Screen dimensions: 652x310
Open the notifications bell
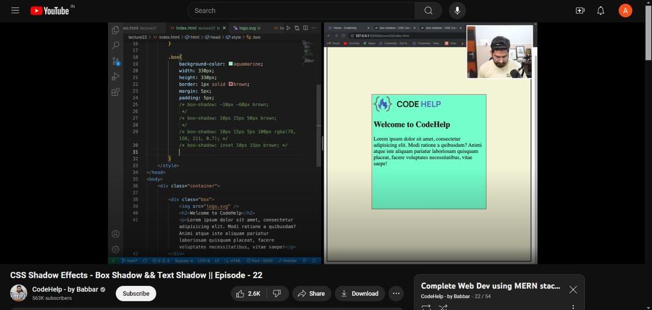tap(601, 11)
